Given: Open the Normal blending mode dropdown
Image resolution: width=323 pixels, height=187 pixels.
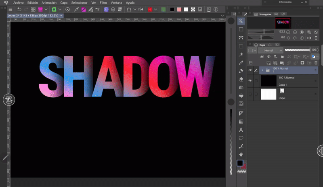Looking at the screenshot, I should point(271,50).
